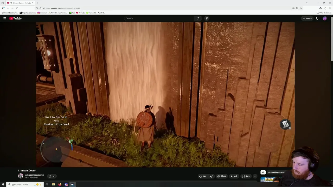Submit search with the magnifier button
Viewport: 333px width, 187px height.
tap(198, 18)
